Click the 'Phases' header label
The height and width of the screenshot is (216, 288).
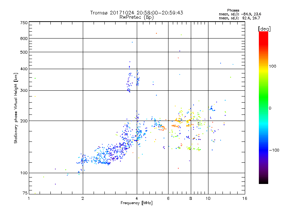pos(233,10)
